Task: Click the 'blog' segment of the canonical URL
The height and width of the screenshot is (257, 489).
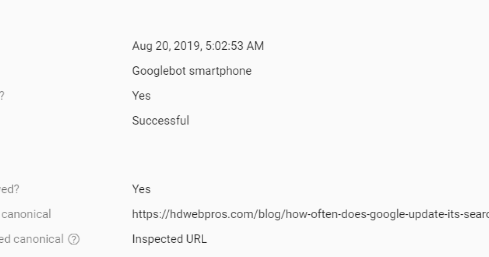Action: pos(269,214)
